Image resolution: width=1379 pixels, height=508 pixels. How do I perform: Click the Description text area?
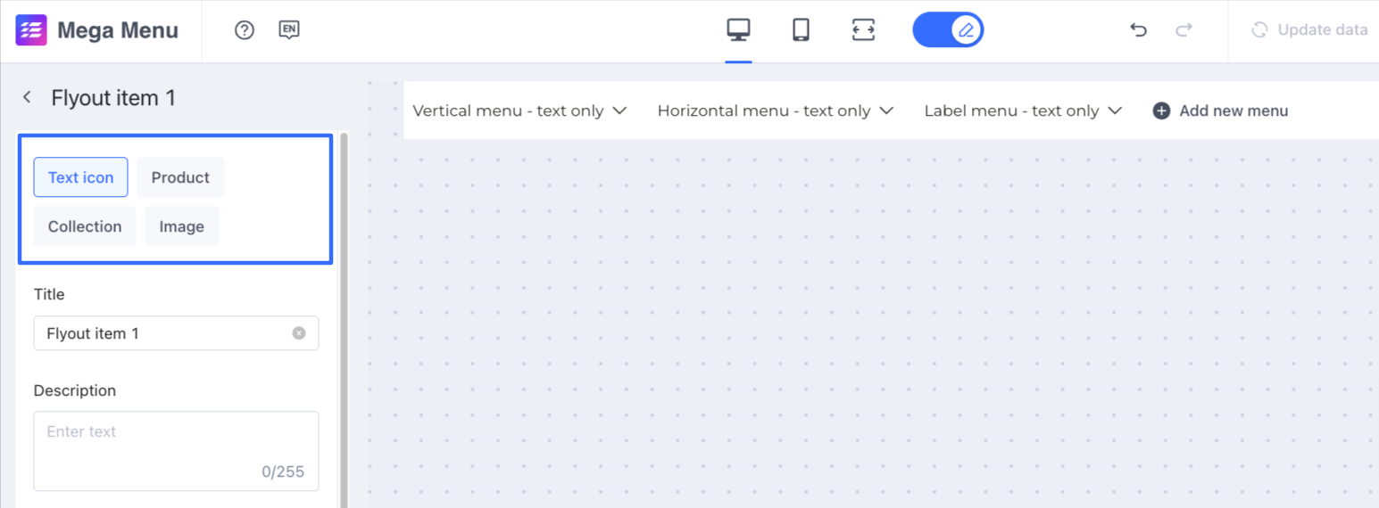176,451
